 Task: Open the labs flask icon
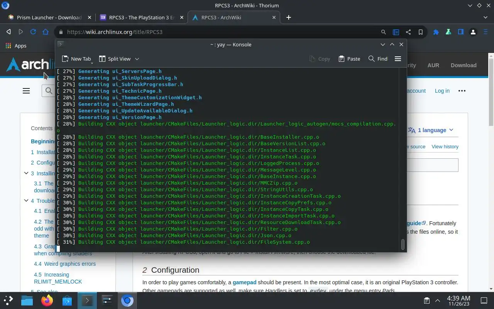448,32
